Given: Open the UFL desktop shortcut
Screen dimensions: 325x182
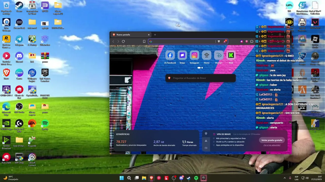Looking at the screenshot, I should [x=289, y=7].
